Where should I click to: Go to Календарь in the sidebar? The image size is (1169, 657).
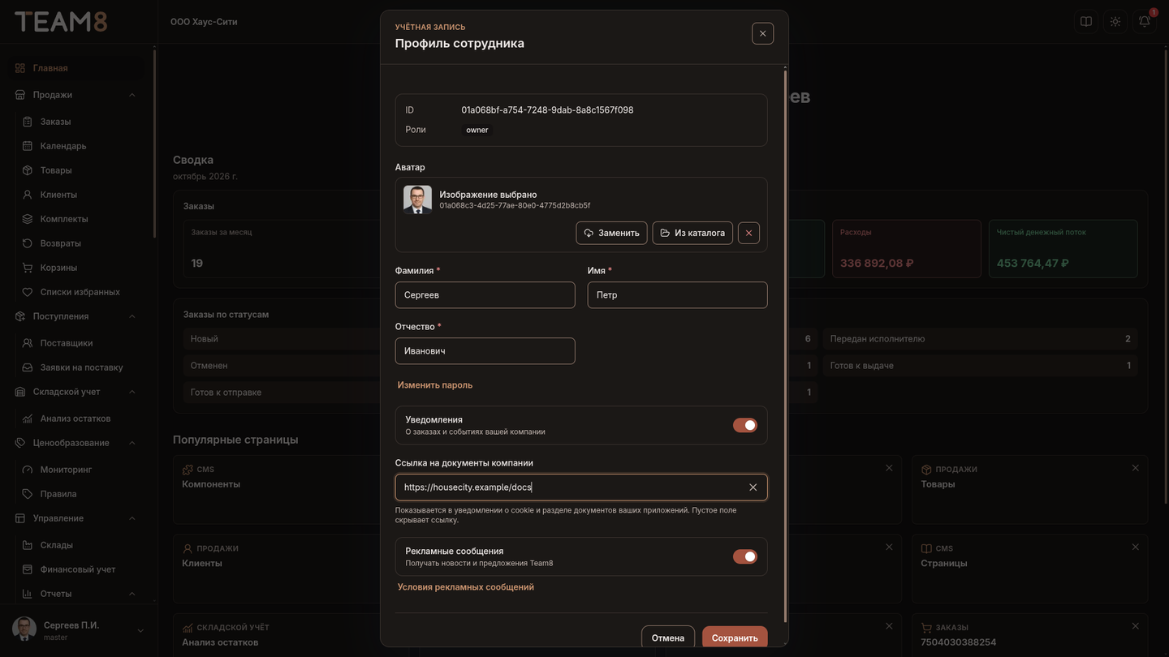click(63, 146)
